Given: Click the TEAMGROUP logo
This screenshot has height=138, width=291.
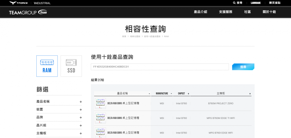Looking at the screenshot, I should [x=28, y=12].
